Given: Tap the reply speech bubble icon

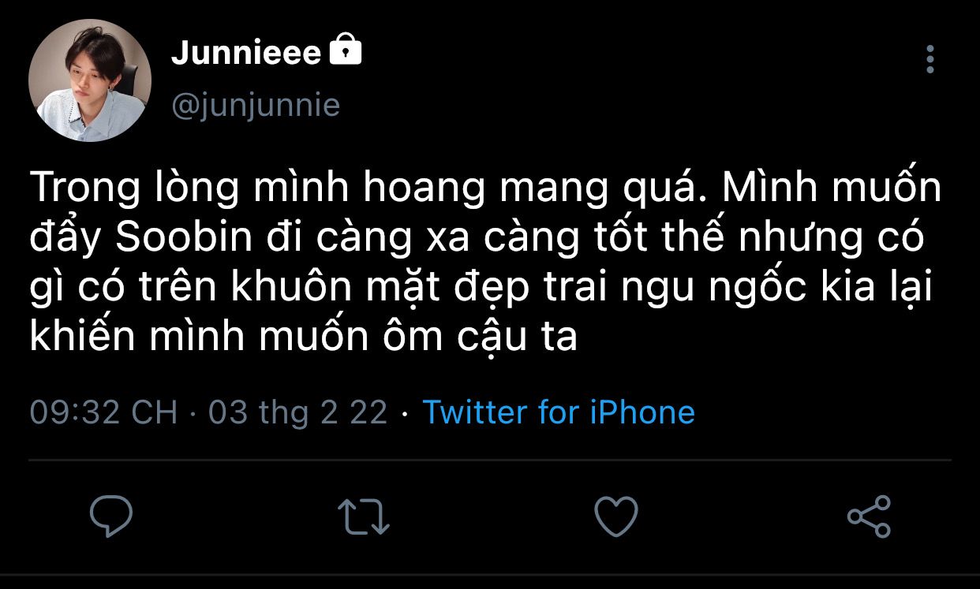Looking at the screenshot, I should coord(110,516).
